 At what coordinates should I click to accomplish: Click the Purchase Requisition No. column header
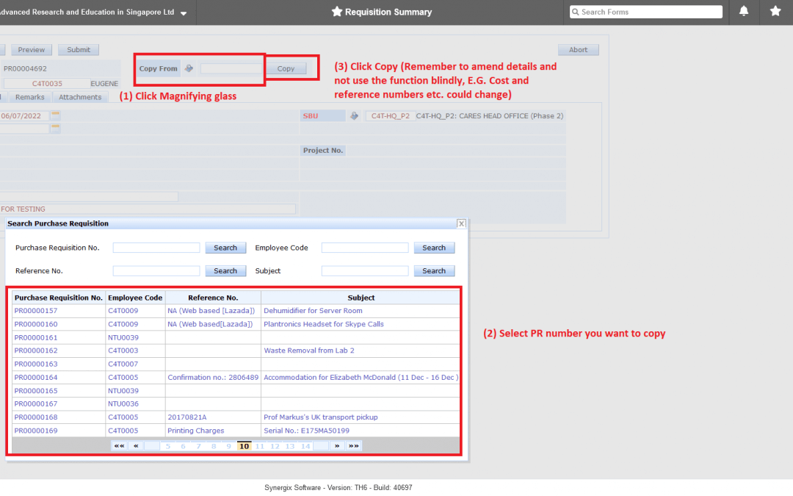(x=59, y=298)
